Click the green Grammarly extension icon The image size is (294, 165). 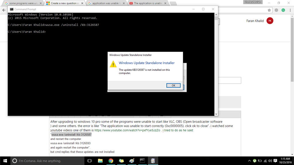pyautogui.click(x=283, y=10)
